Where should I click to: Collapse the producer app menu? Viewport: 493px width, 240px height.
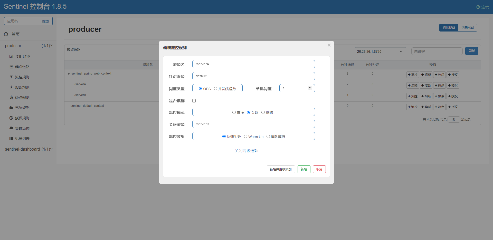coord(29,46)
